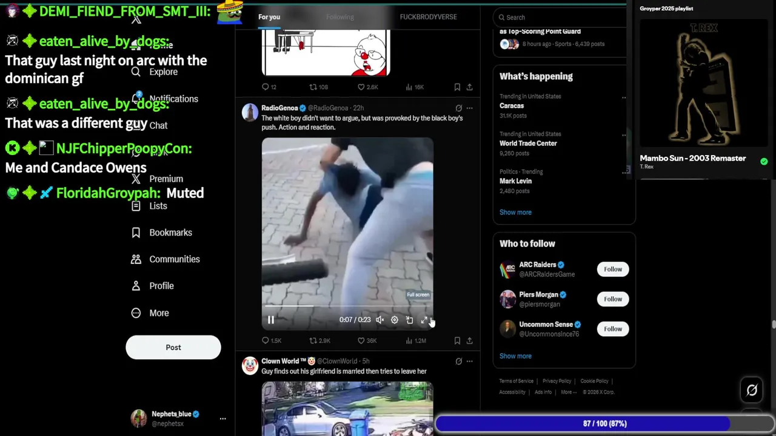Image resolution: width=776 pixels, height=436 pixels.
Task: Open options for World Trade Center trend
Action: [624, 134]
